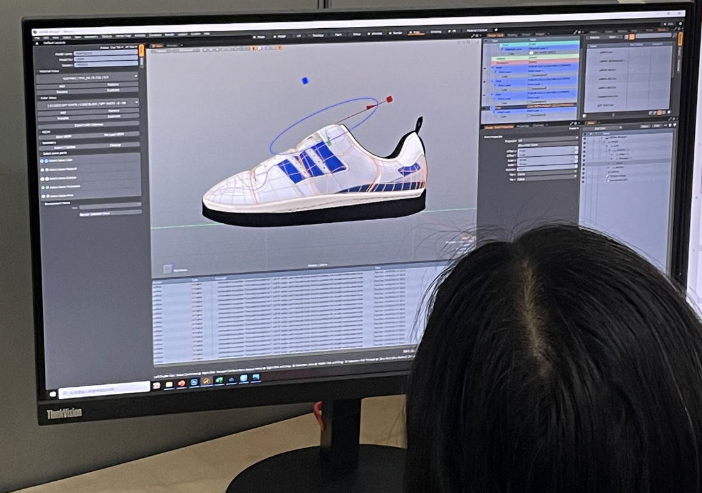The image size is (702, 493).
Task: Click the navigation cube icon in viewport corner
Action: point(168,268)
